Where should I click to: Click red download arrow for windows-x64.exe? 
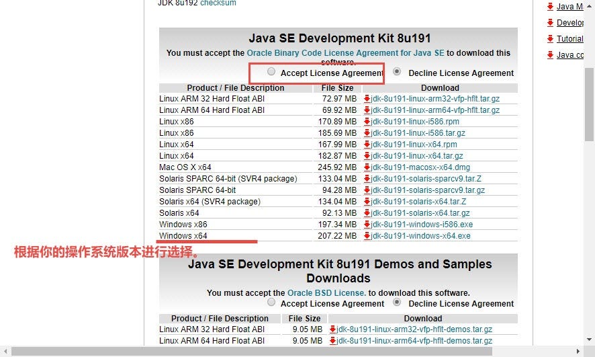[367, 236]
